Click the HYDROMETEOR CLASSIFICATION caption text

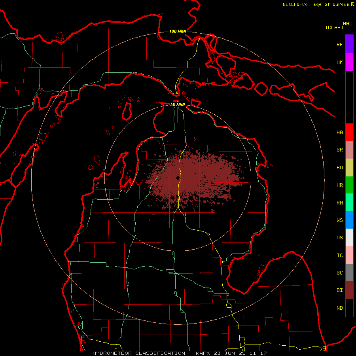(x=139, y=353)
